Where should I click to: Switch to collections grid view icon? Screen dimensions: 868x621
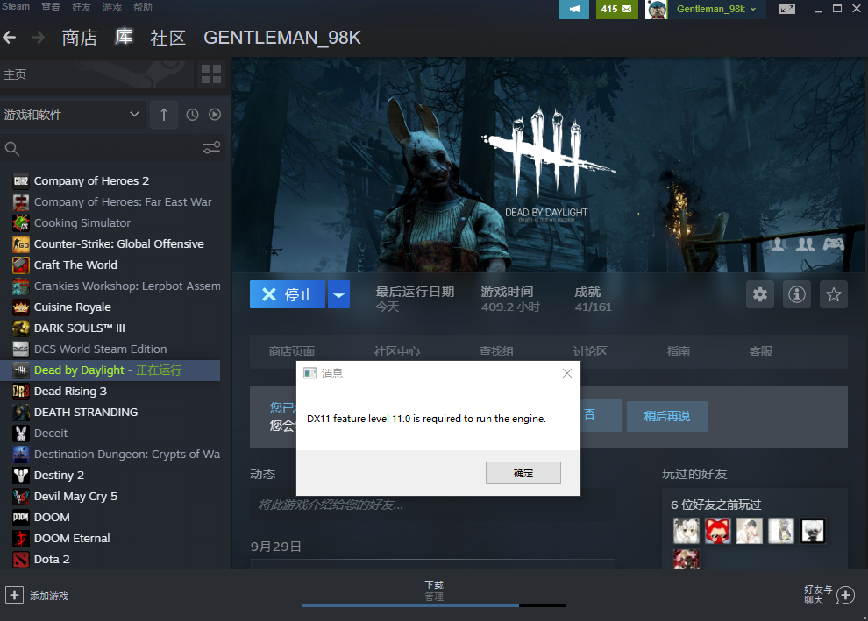tap(211, 74)
